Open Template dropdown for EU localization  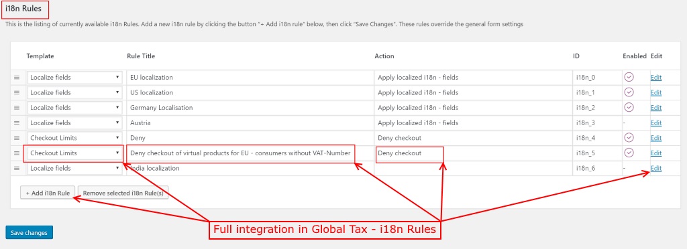[74, 78]
